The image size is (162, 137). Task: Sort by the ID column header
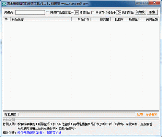(6, 19)
